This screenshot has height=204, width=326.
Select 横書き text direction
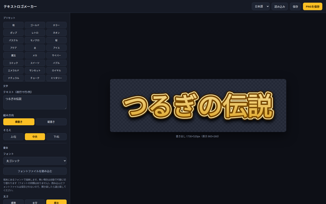[19, 122]
